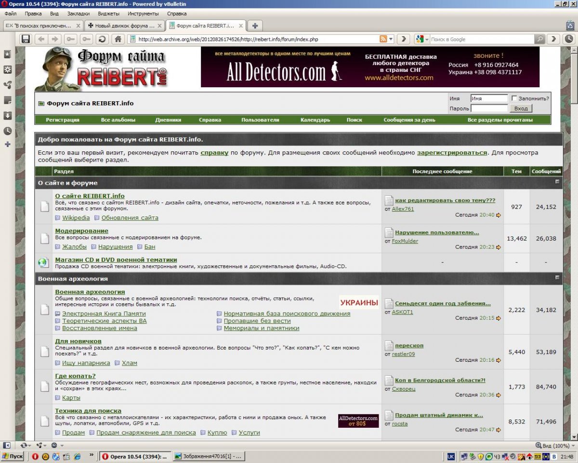This screenshot has width=578, height=463.
Task: Click the AllDetectors.com banner at top
Action: click(x=370, y=67)
